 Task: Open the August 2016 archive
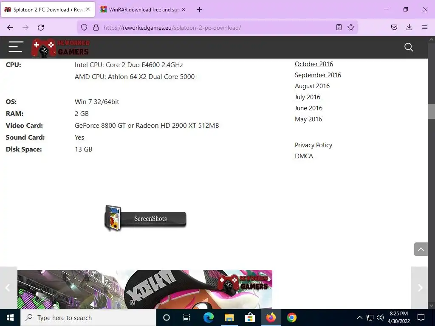pos(312,86)
